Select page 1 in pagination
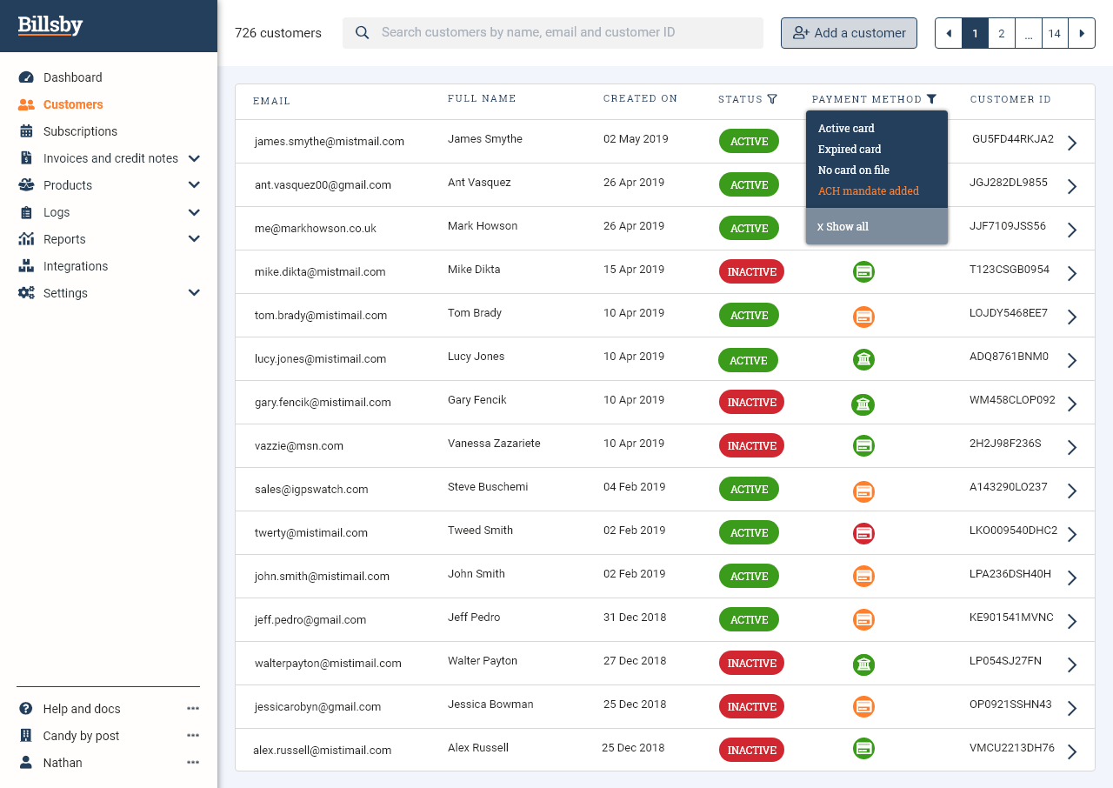This screenshot has width=1113, height=788. coord(975,33)
